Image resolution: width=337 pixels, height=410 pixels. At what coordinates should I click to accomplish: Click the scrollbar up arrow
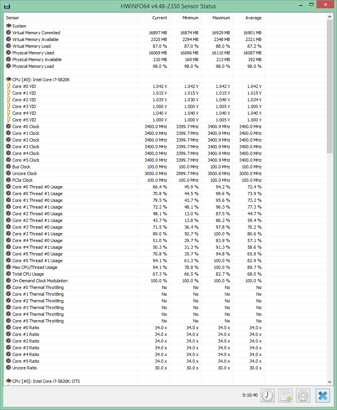(x=330, y=17)
